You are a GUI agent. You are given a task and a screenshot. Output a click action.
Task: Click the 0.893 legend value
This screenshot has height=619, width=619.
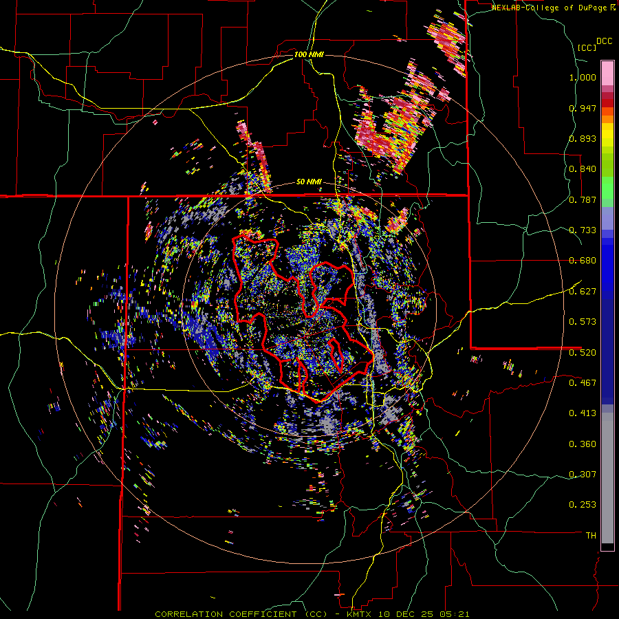point(583,138)
